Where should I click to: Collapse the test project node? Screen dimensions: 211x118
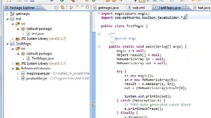pyautogui.click(x=7, y=19)
